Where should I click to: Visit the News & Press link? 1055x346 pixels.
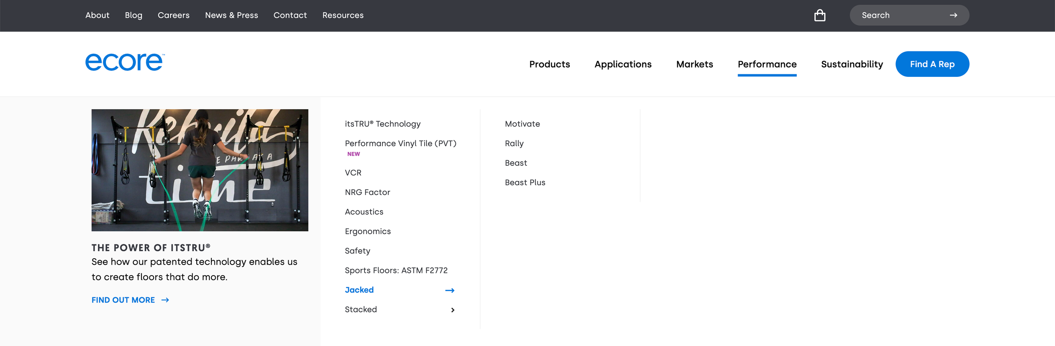231,15
